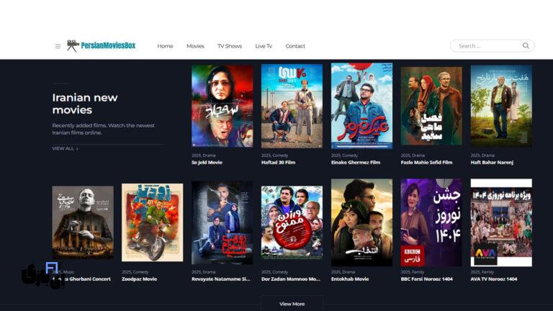Open the Entekhab Movie poster
This screenshot has width=553, height=311.
point(361,222)
